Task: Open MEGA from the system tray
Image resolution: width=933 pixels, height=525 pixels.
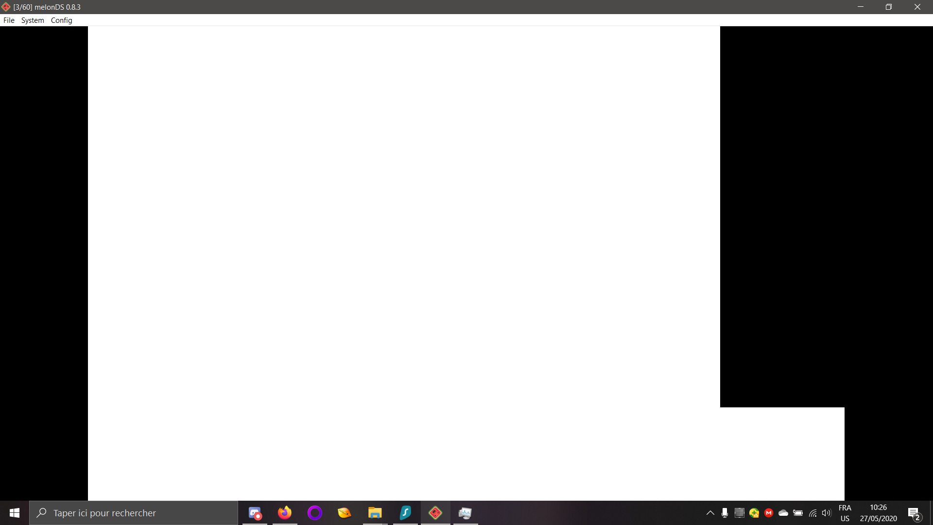Action: pos(769,512)
